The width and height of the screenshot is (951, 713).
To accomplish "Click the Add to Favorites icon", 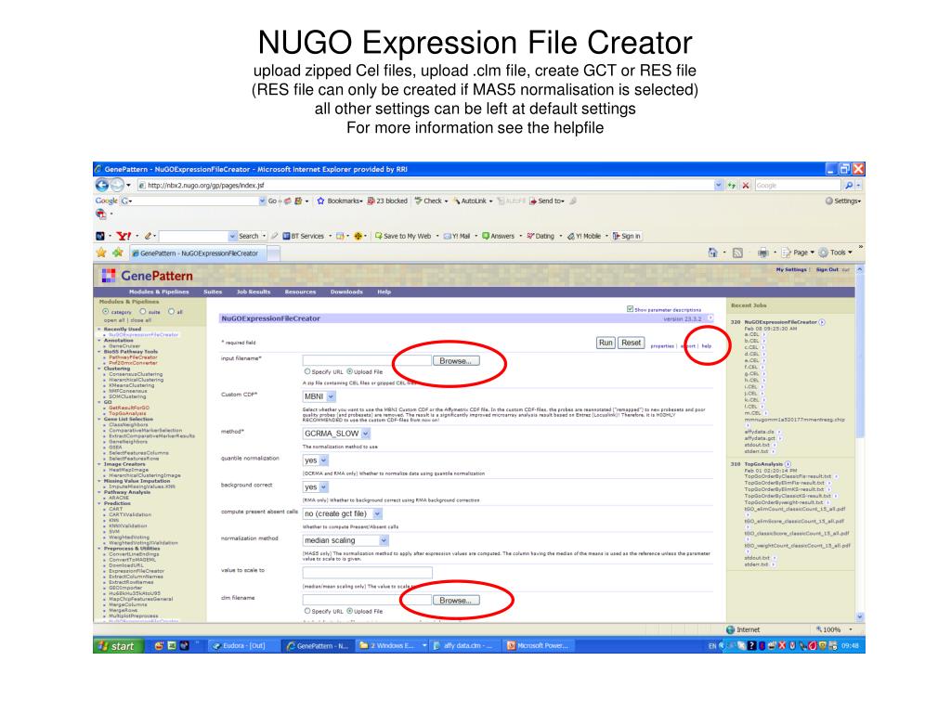I will (x=117, y=253).
